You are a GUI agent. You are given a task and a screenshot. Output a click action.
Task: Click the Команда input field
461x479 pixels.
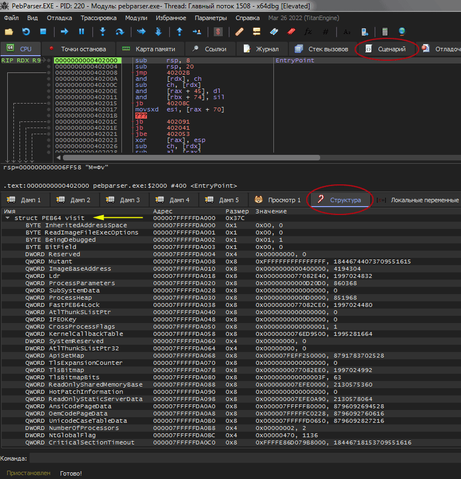[x=244, y=458]
